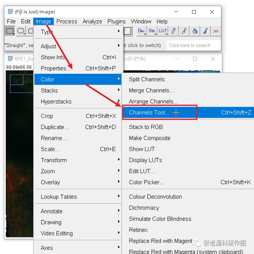
Task: Open the Stk stacks menu tool
Action: [152, 31]
